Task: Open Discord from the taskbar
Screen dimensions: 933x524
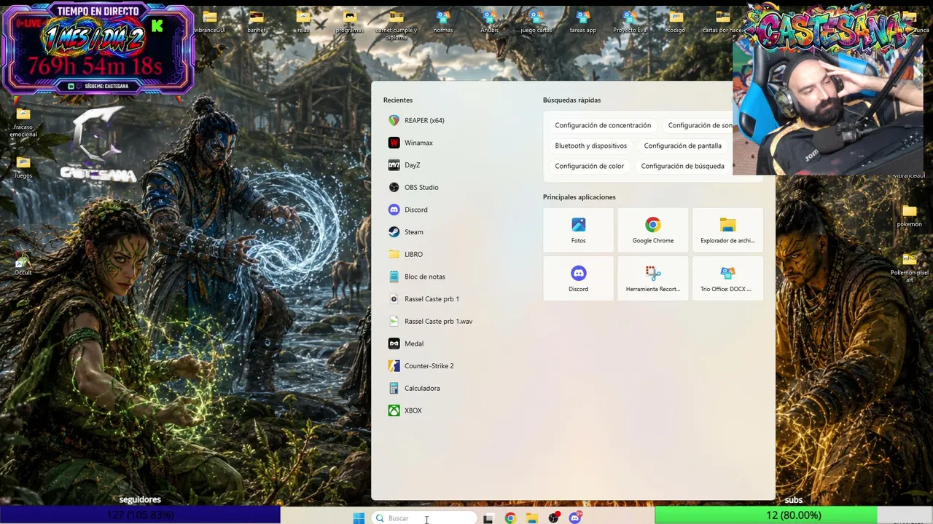Action: point(575,518)
